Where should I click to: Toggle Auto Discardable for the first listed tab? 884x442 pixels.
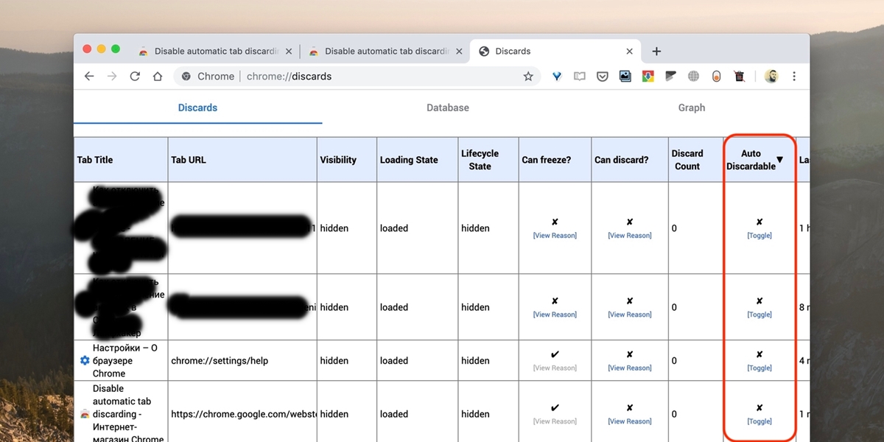759,235
